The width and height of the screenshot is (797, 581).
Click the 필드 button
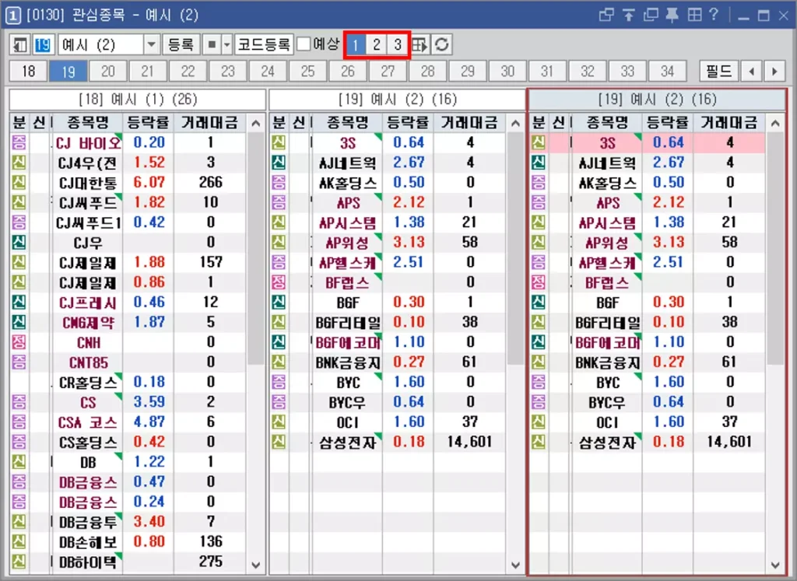coord(718,72)
